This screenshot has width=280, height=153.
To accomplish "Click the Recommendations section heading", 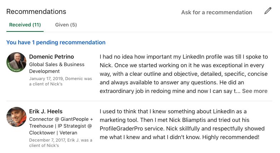I will click(x=36, y=11).
